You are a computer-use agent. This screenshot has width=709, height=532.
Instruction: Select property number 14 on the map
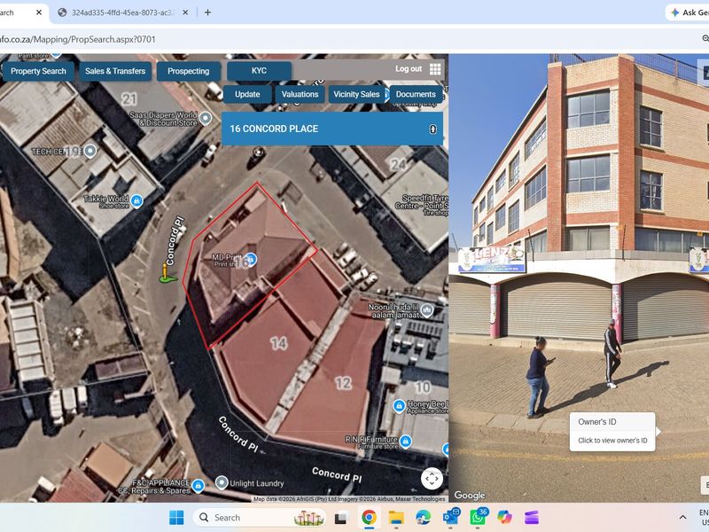tap(278, 344)
